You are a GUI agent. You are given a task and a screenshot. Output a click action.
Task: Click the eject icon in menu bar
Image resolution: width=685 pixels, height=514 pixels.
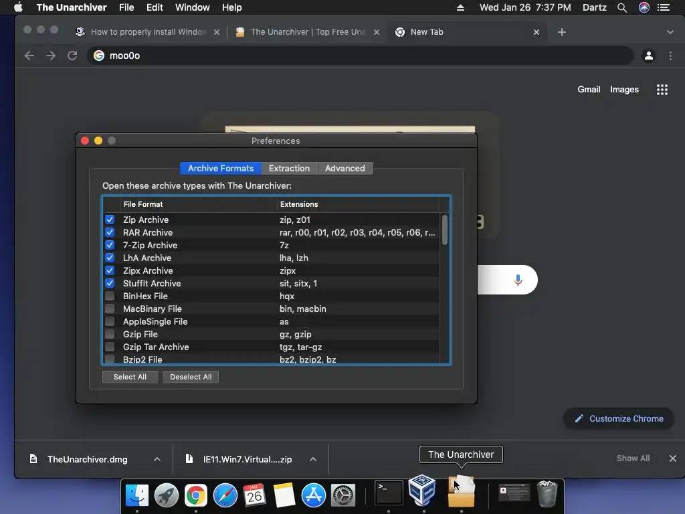[x=460, y=7]
